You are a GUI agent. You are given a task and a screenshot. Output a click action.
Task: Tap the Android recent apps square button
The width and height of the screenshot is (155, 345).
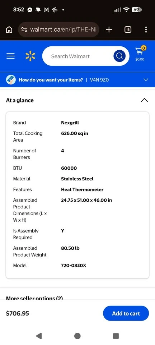(x=116, y=336)
